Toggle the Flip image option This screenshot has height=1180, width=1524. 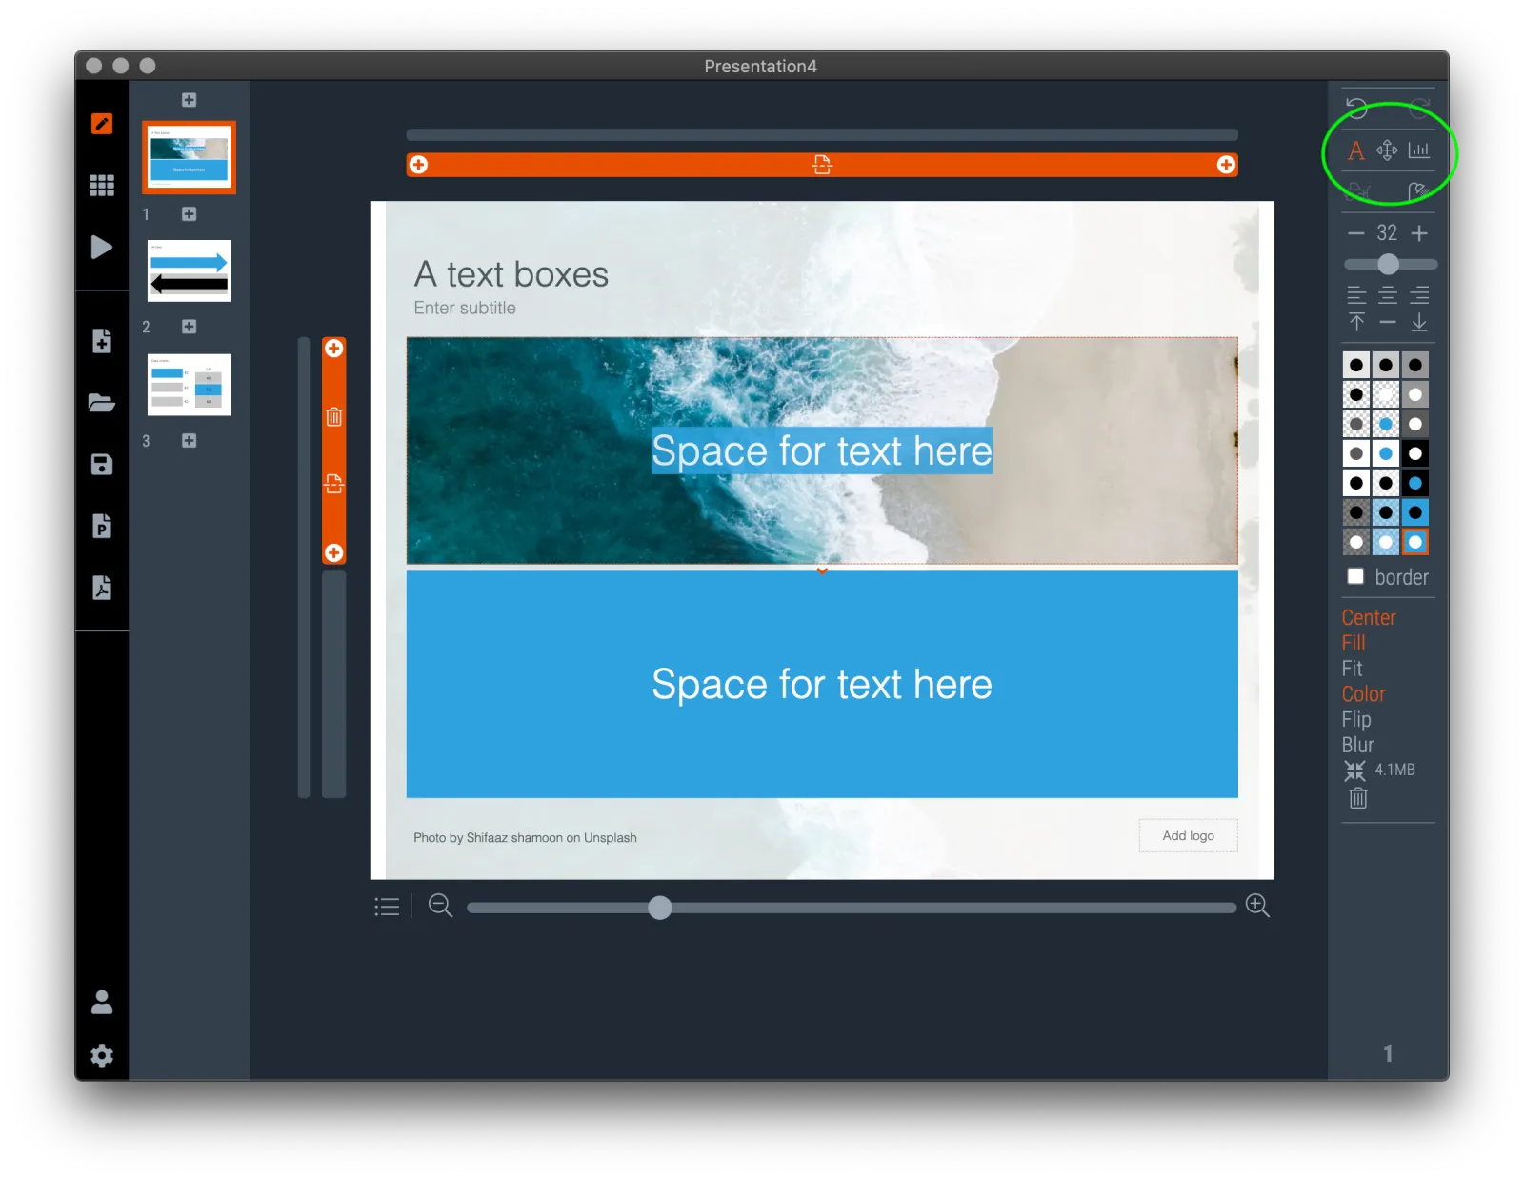[1356, 720]
